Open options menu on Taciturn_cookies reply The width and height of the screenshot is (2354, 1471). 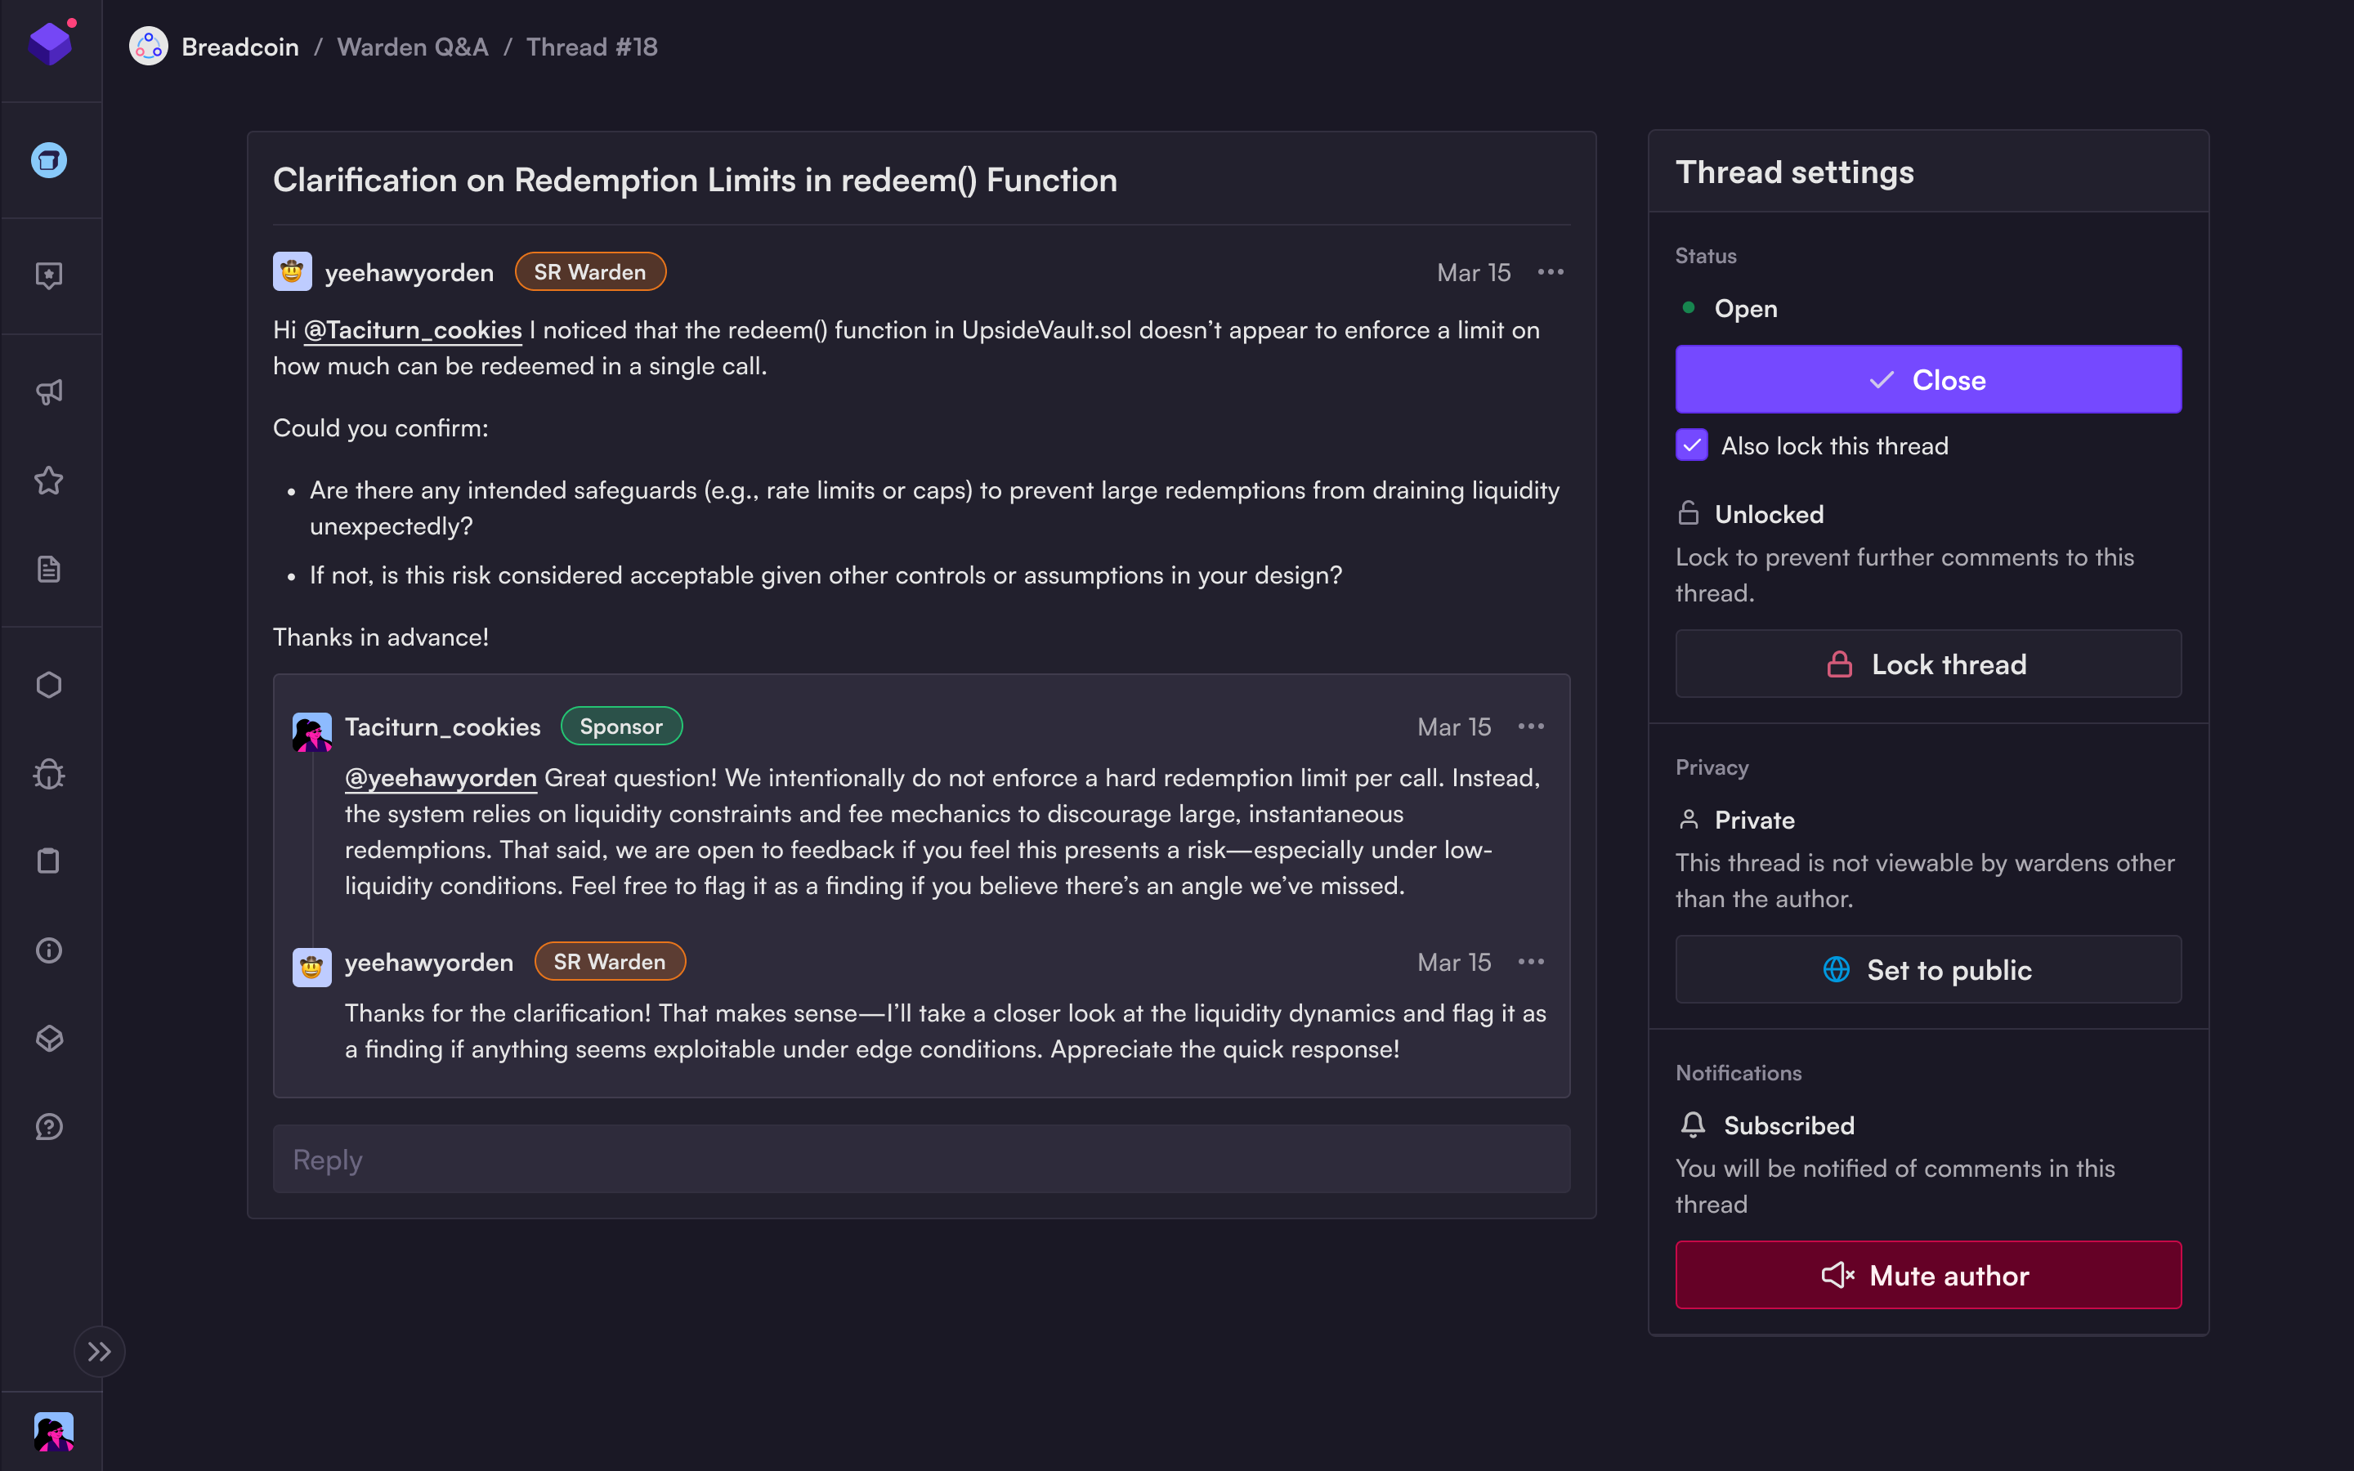click(x=1531, y=727)
